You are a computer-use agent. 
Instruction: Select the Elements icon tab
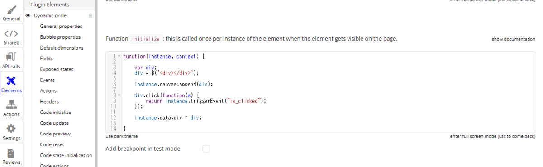(11, 84)
